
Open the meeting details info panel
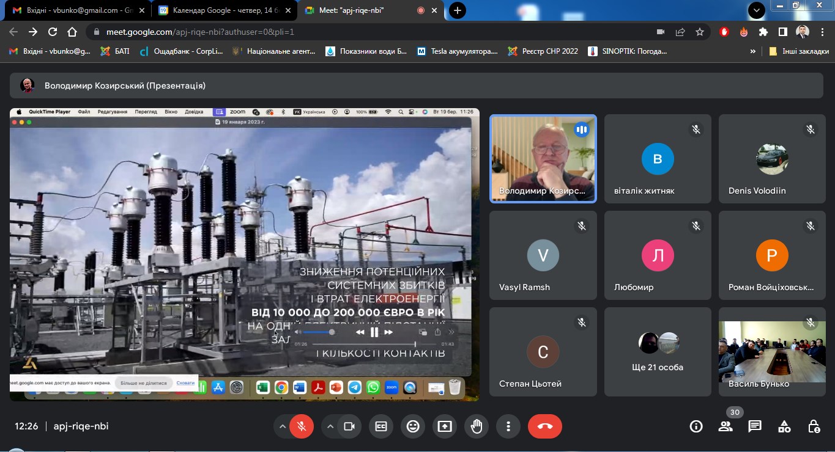click(696, 426)
